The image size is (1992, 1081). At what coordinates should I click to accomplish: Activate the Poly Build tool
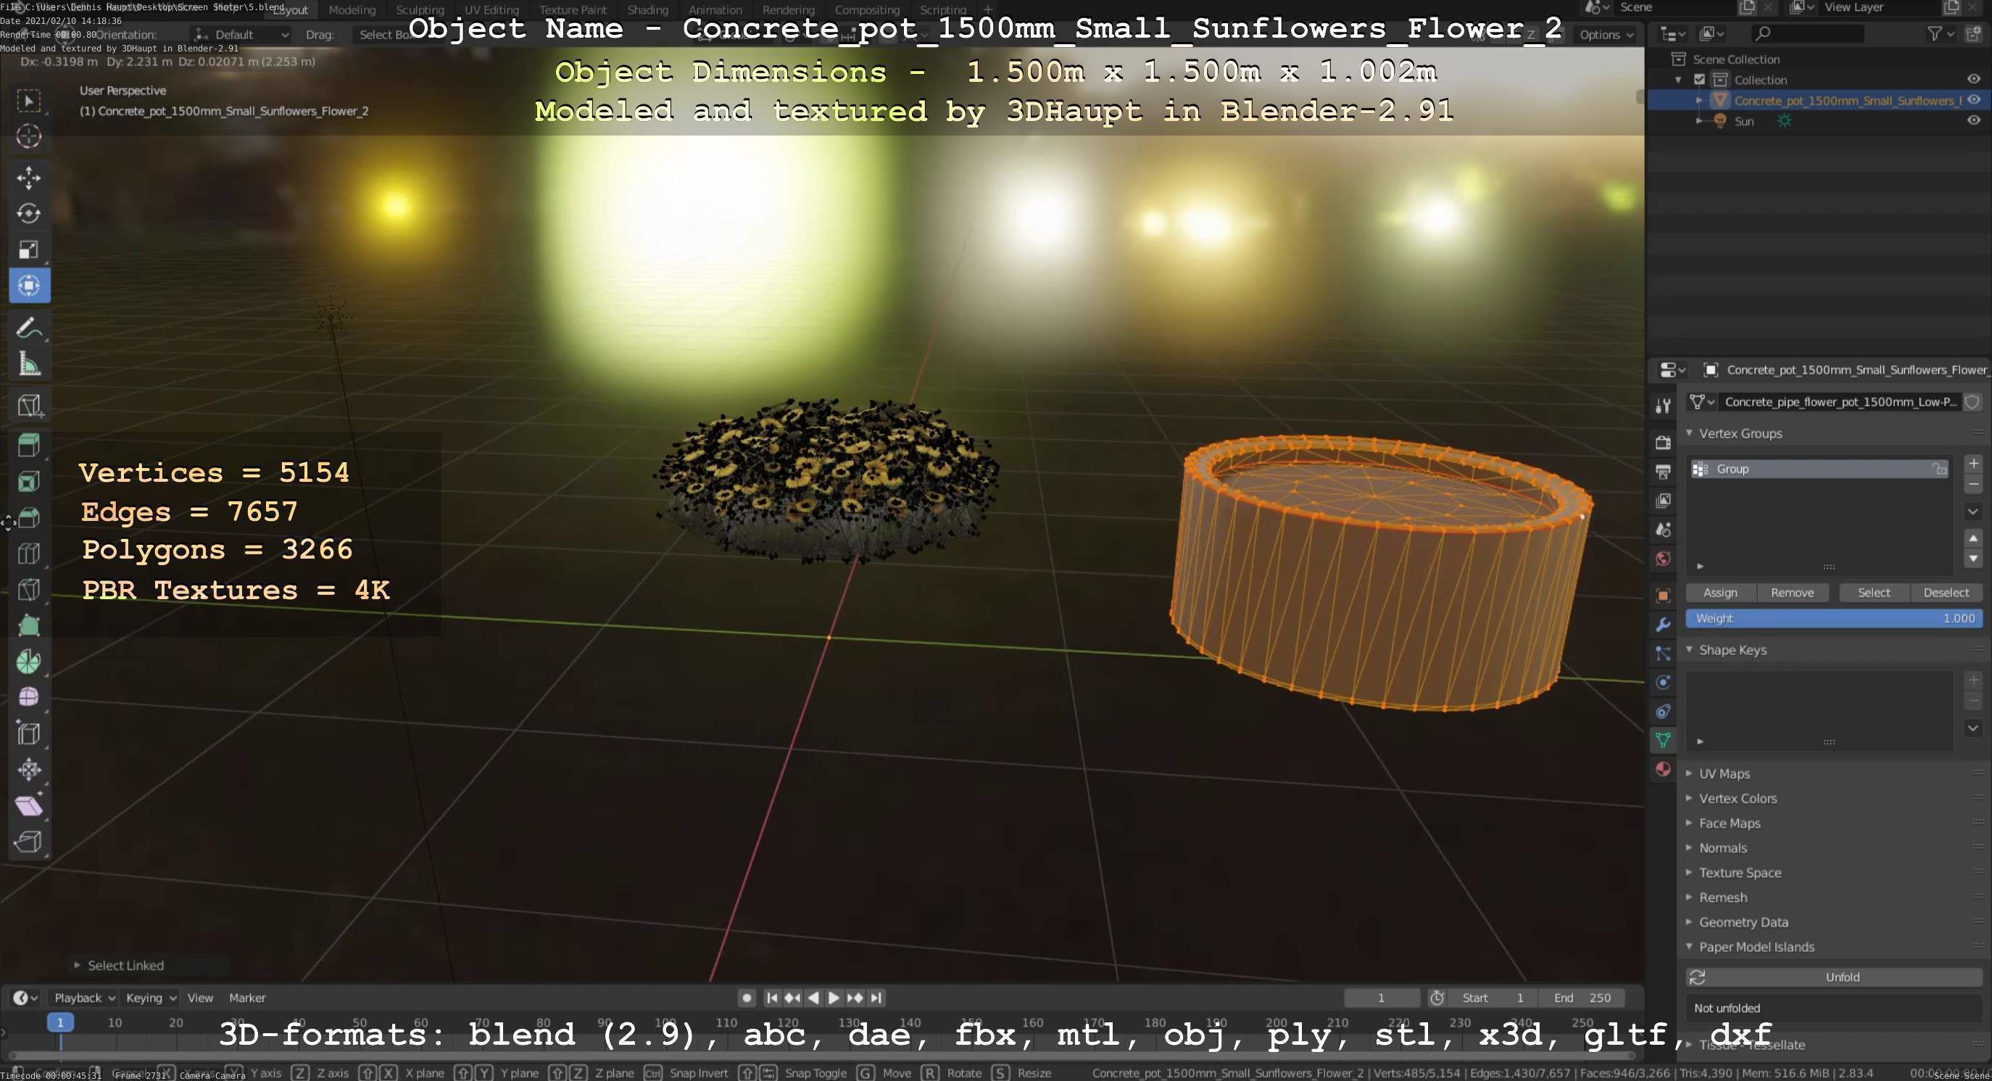(x=30, y=625)
